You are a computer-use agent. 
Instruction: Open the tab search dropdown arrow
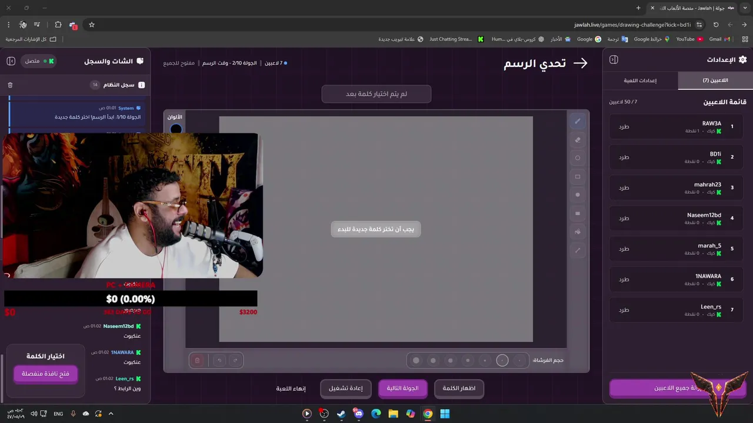744,8
